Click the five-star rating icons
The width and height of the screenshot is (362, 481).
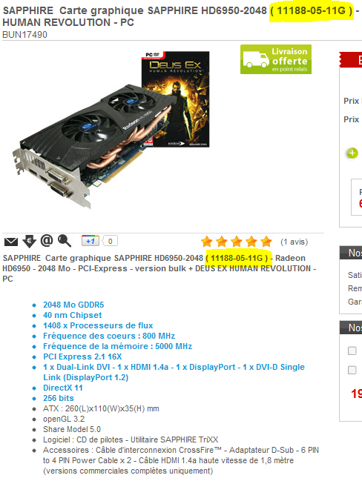pos(237,242)
